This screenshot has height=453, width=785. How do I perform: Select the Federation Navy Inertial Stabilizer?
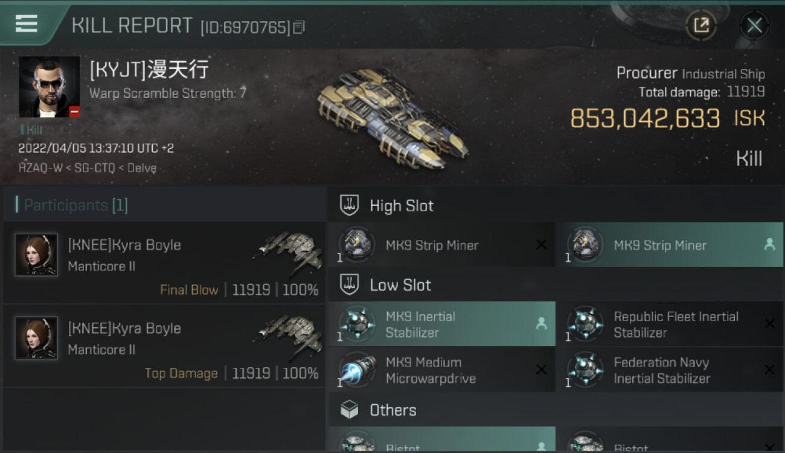tap(670, 370)
